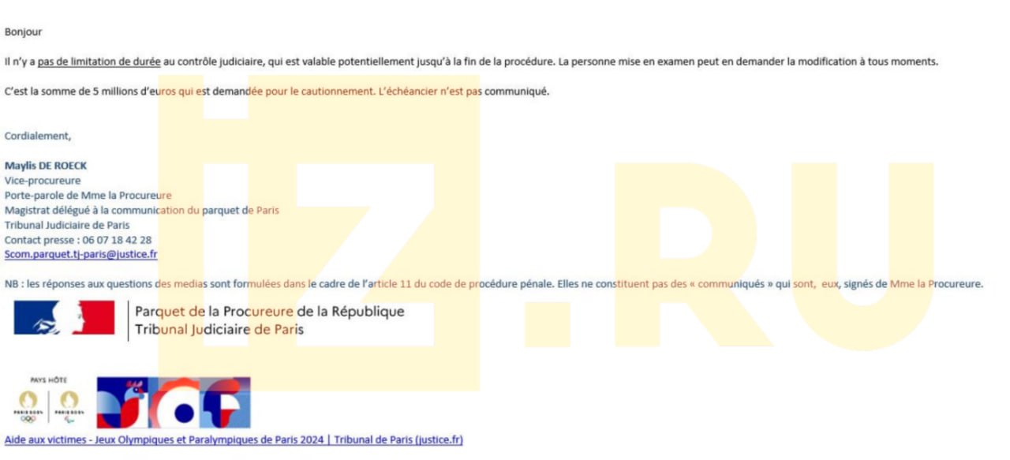Click 'Parquet de la Procureure de la République' heading
This screenshot has width=1010, height=460.
(269, 312)
